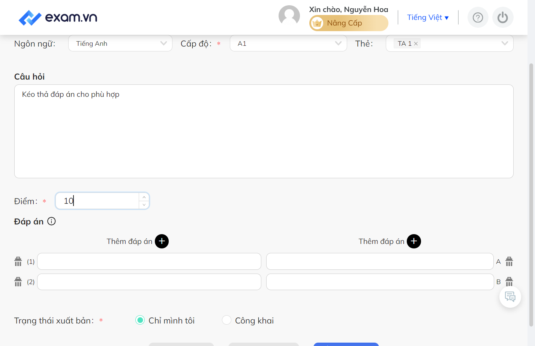
Task: Open the Ngôn ngữ dropdown showing Tiếng Anh
Action: tap(120, 44)
